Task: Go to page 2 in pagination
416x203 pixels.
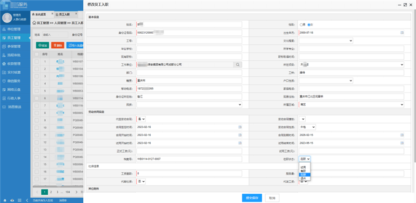Action: click(x=51, y=192)
